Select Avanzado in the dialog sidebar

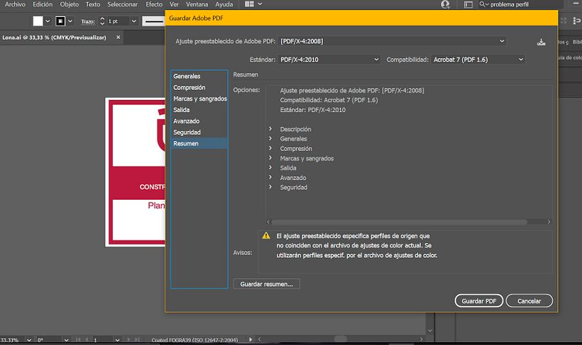(x=199, y=121)
